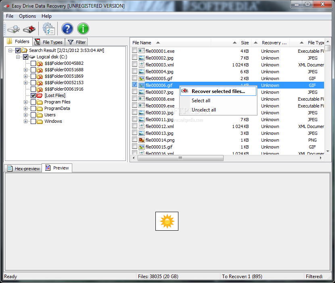Click the green info icon

[x=83, y=29]
